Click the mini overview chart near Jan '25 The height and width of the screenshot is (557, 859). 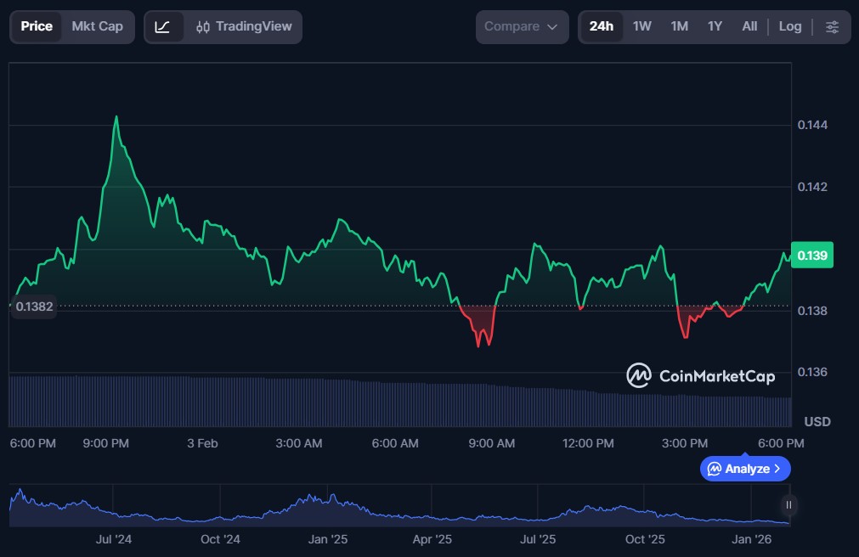(x=327, y=506)
